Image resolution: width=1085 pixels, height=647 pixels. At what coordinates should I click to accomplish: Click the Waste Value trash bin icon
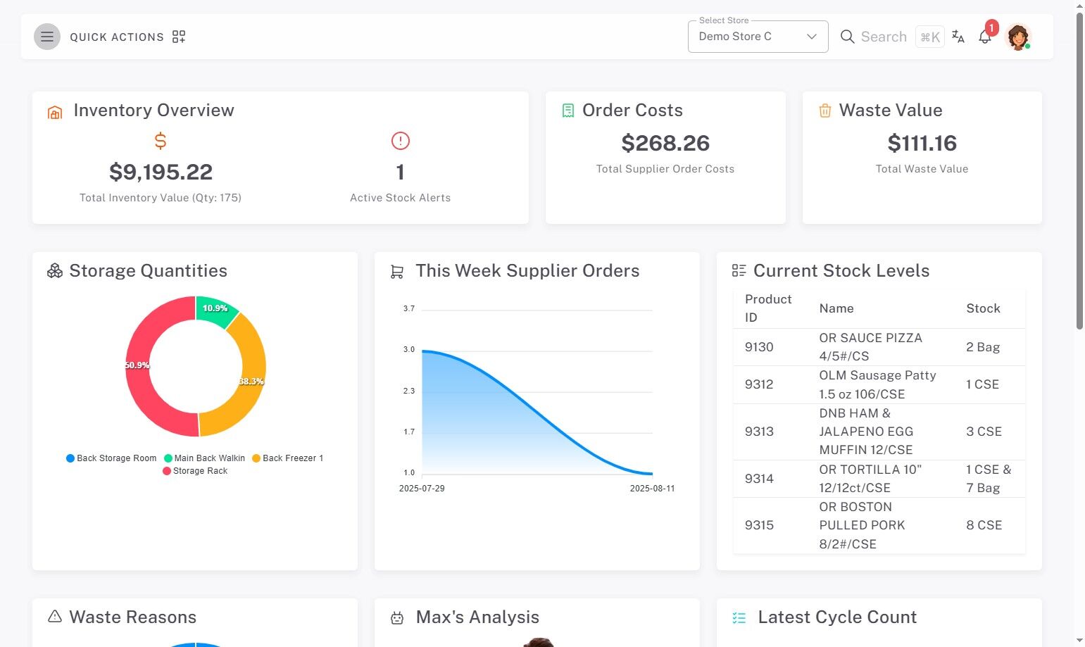[825, 111]
